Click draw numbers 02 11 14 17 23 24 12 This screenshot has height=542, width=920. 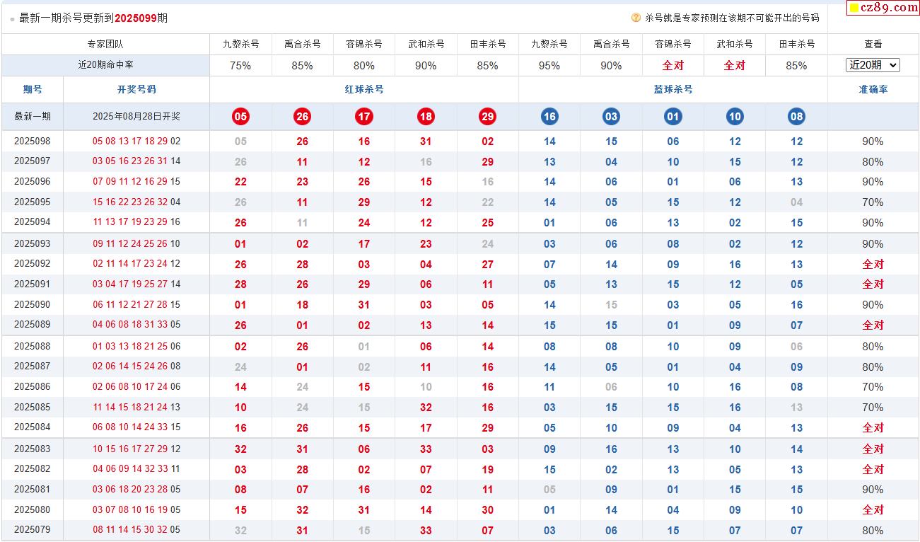pyautogui.click(x=136, y=264)
